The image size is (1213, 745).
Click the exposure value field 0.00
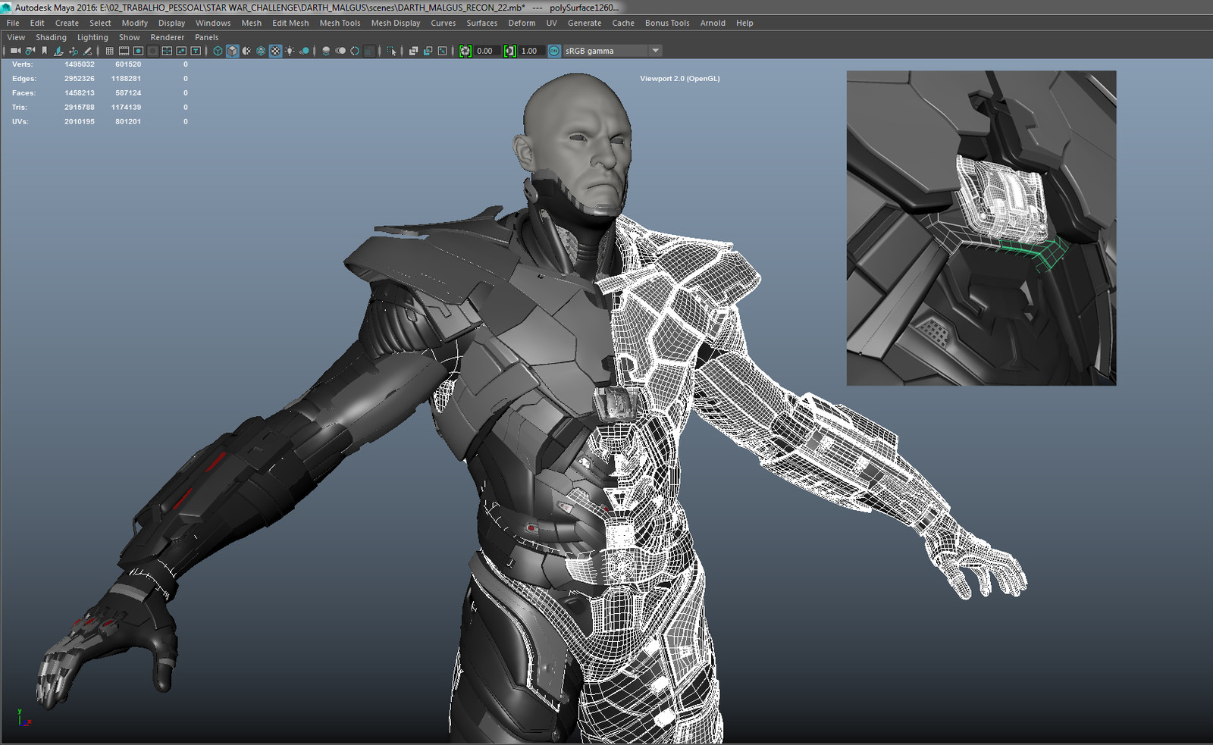(486, 51)
